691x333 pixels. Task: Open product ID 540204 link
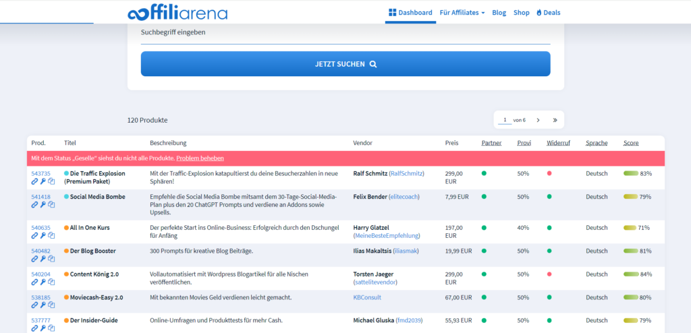click(40, 274)
